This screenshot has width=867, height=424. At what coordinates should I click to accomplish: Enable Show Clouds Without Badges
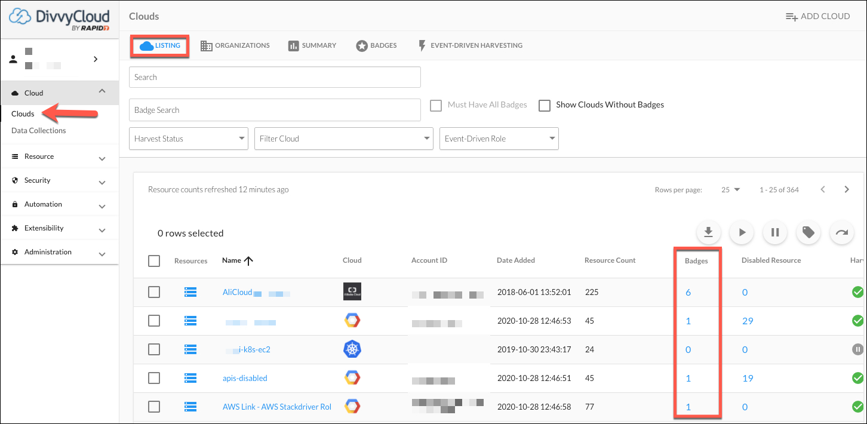[x=544, y=105]
